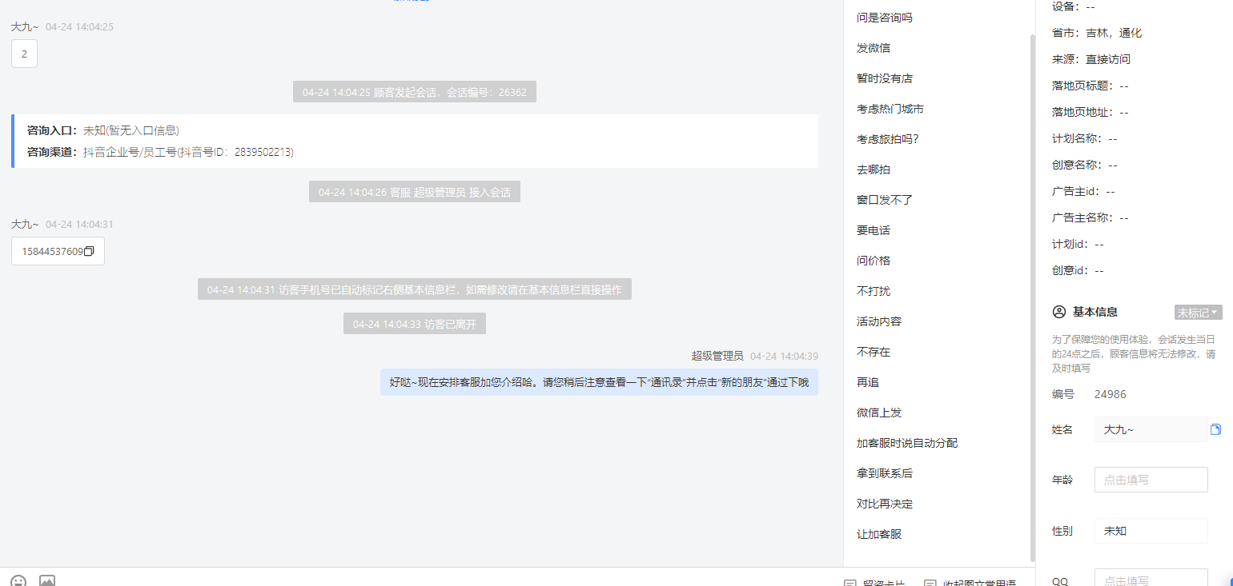Choose quick reply 不打扰
This screenshot has height=586, width=1233.
tap(874, 291)
